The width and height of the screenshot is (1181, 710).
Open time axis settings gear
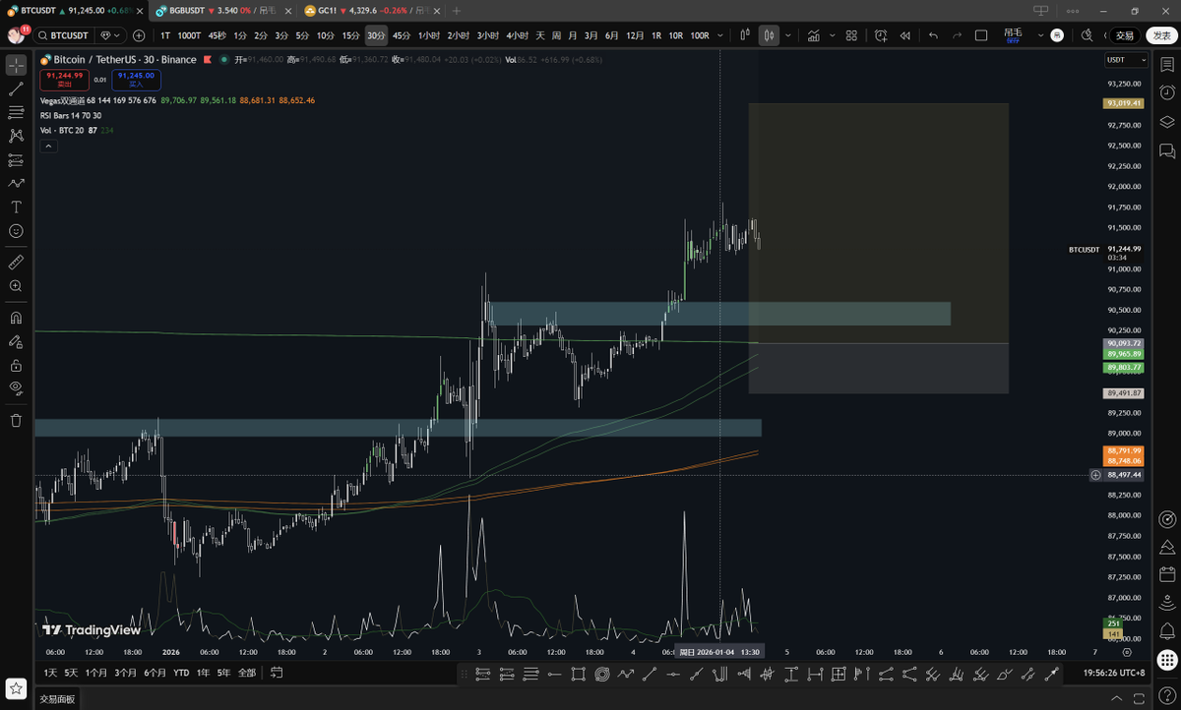(1127, 652)
